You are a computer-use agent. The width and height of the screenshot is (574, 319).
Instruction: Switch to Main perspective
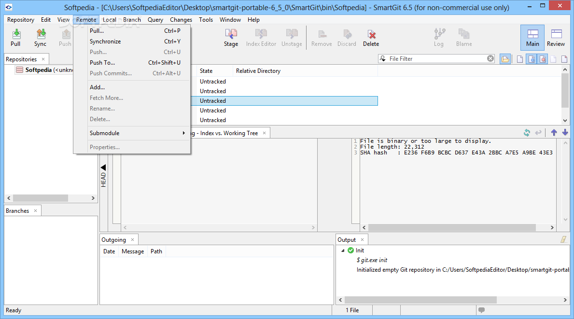pos(532,38)
